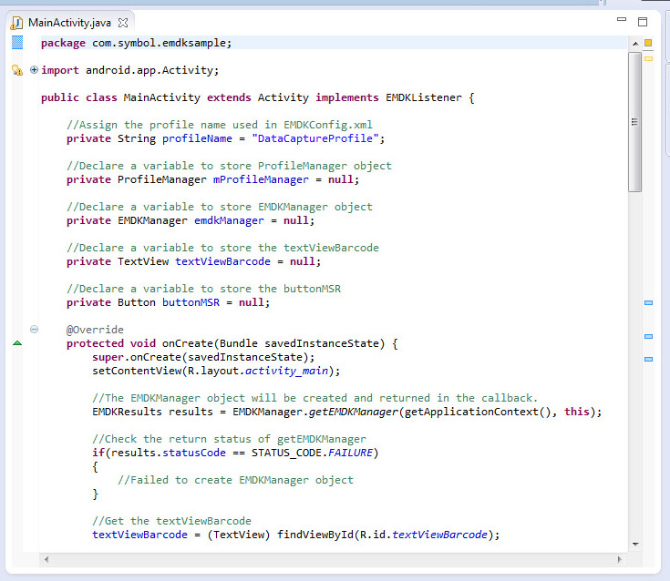Click the horizontal scrollbar right arrow
Viewport: 670px width, 581px height.
click(621, 557)
